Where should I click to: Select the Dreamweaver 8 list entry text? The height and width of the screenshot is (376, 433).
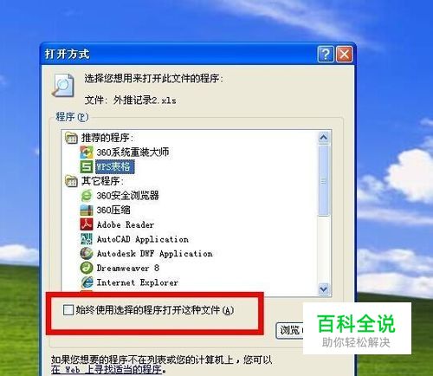coord(127,268)
